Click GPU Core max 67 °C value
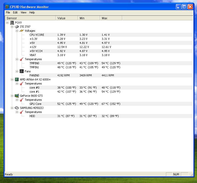This screenshot has width=197, height=183. point(111,104)
